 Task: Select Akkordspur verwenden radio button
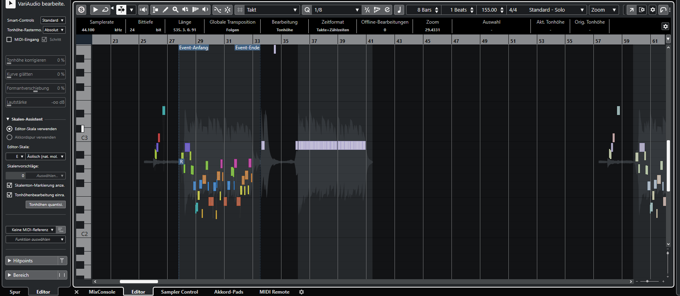(x=10, y=137)
